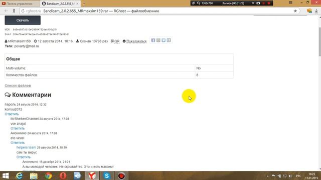
Task: Open the helpers team profile link
Action: coord(26,147)
